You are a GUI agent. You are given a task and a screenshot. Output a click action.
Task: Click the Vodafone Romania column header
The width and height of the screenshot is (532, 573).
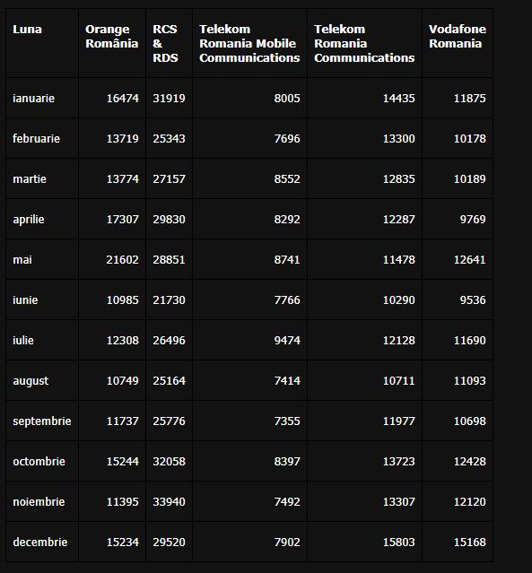click(x=458, y=36)
